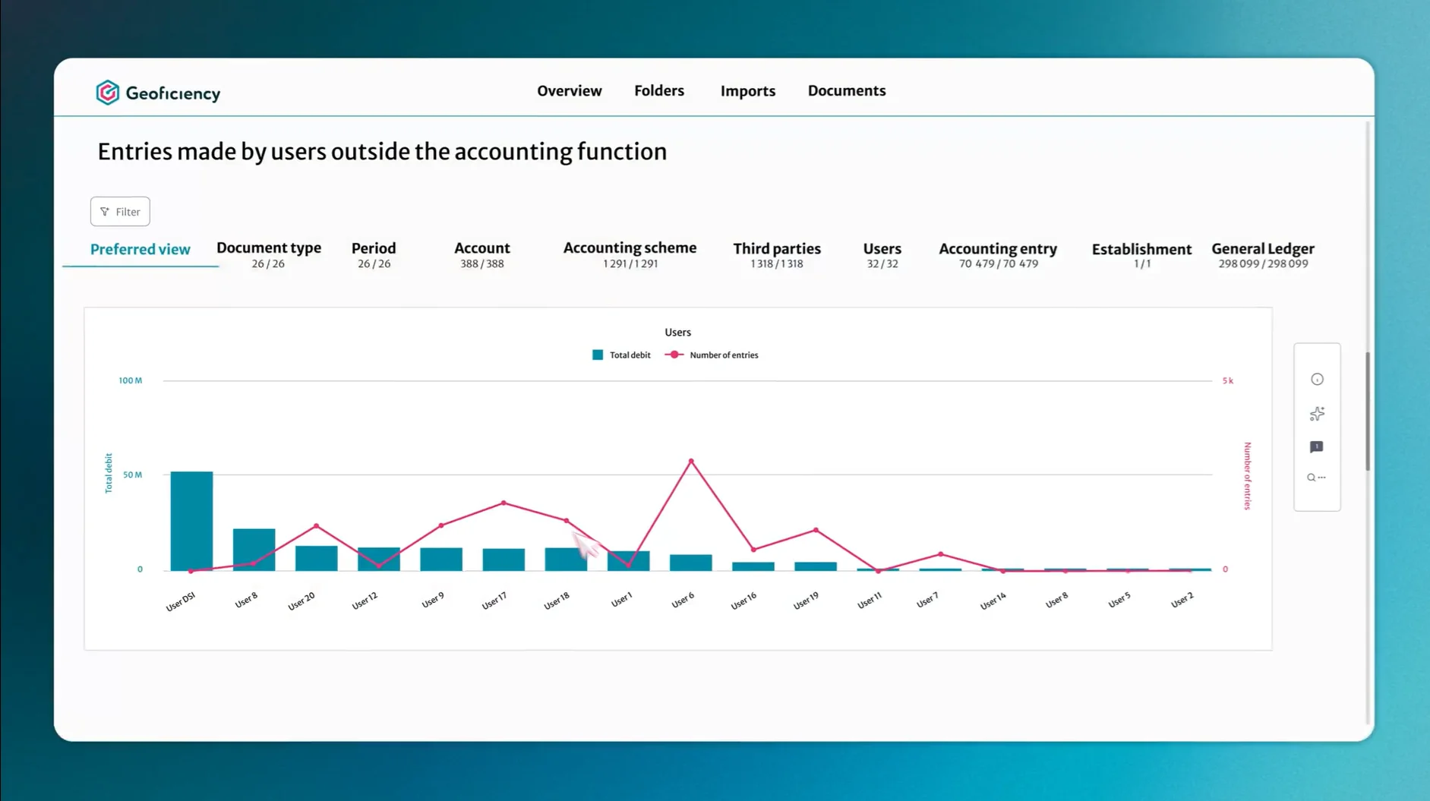The height and width of the screenshot is (801, 1430).
Task: Select the Preferred view tab
Action: coord(140,249)
